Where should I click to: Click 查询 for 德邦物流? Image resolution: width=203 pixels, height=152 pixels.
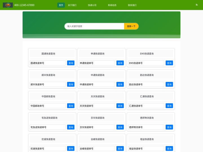pyautogui.click(x=169, y=127)
